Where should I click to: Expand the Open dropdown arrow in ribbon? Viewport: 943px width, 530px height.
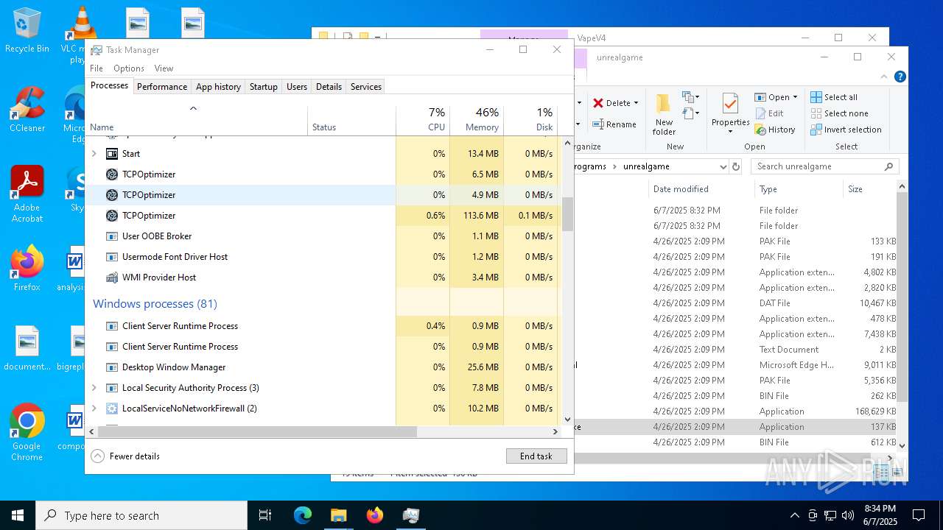coord(796,97)
